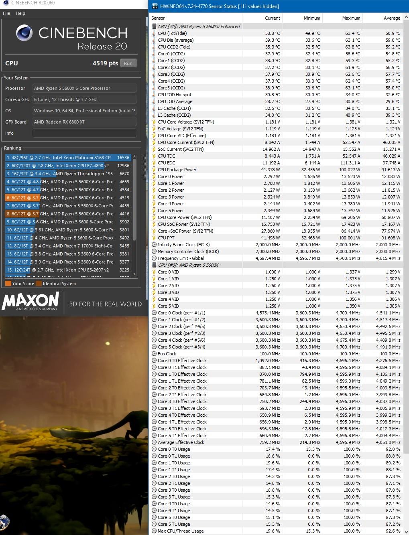Click the clock icon for Memory Controller Clock
409x535 pixels.
pos(154,251)
